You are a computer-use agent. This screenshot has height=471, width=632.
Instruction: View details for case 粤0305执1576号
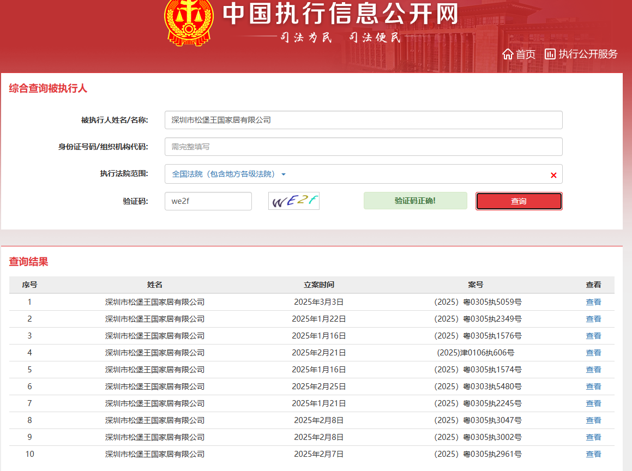pos(593,336)
